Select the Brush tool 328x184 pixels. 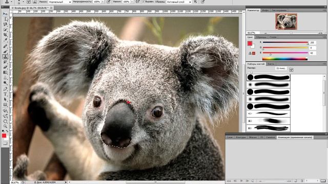click(x=5, y=51)
